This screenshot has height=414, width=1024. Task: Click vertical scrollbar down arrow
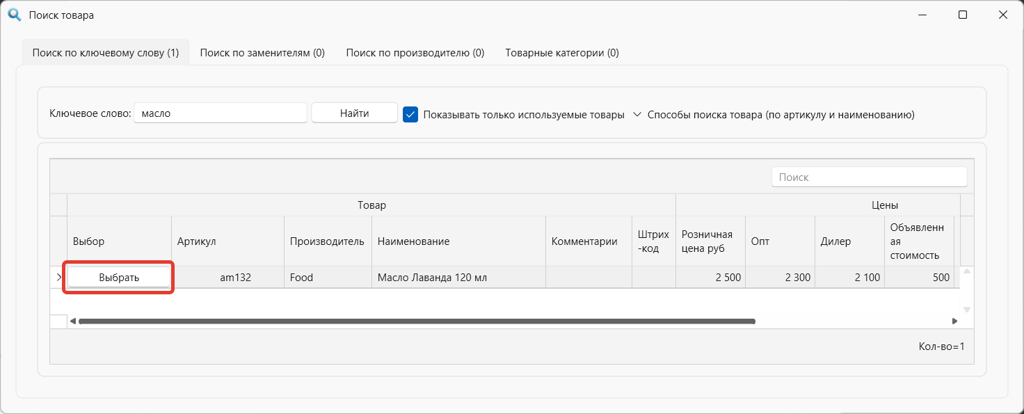click(967, 309)
